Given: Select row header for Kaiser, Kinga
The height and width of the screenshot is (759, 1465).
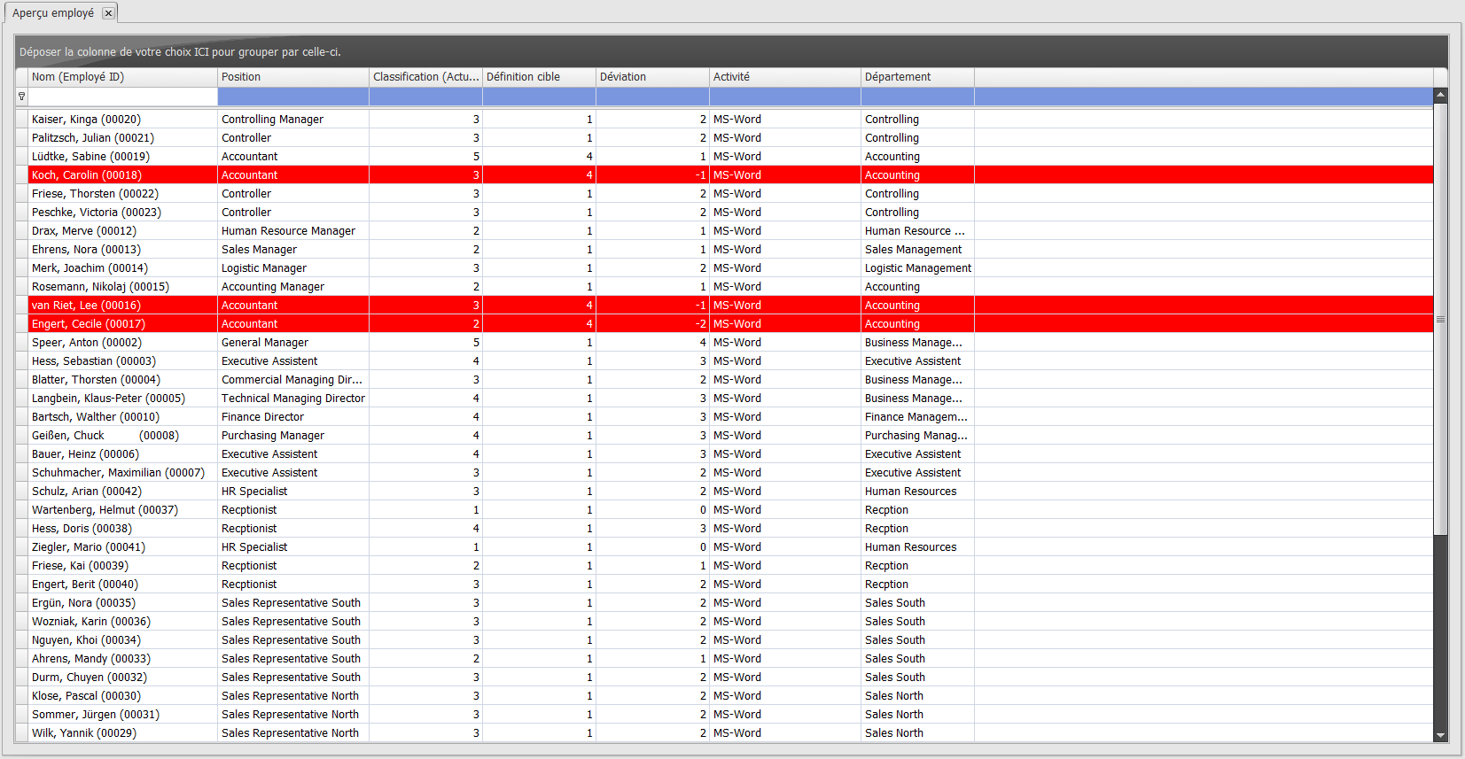Looking at the screenshot, I should coord(21,120).
